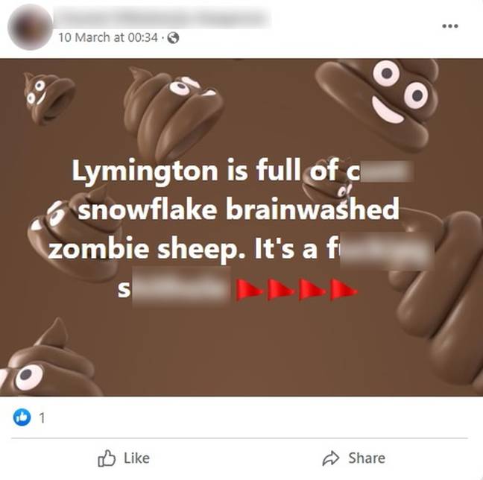This screenshot has width=483, height=480.
Task: Click the red triangular flags in the post
Action: point(297,290)
